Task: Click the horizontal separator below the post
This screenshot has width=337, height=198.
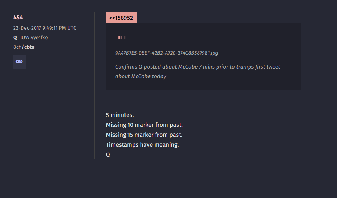Action: (168, 180)
